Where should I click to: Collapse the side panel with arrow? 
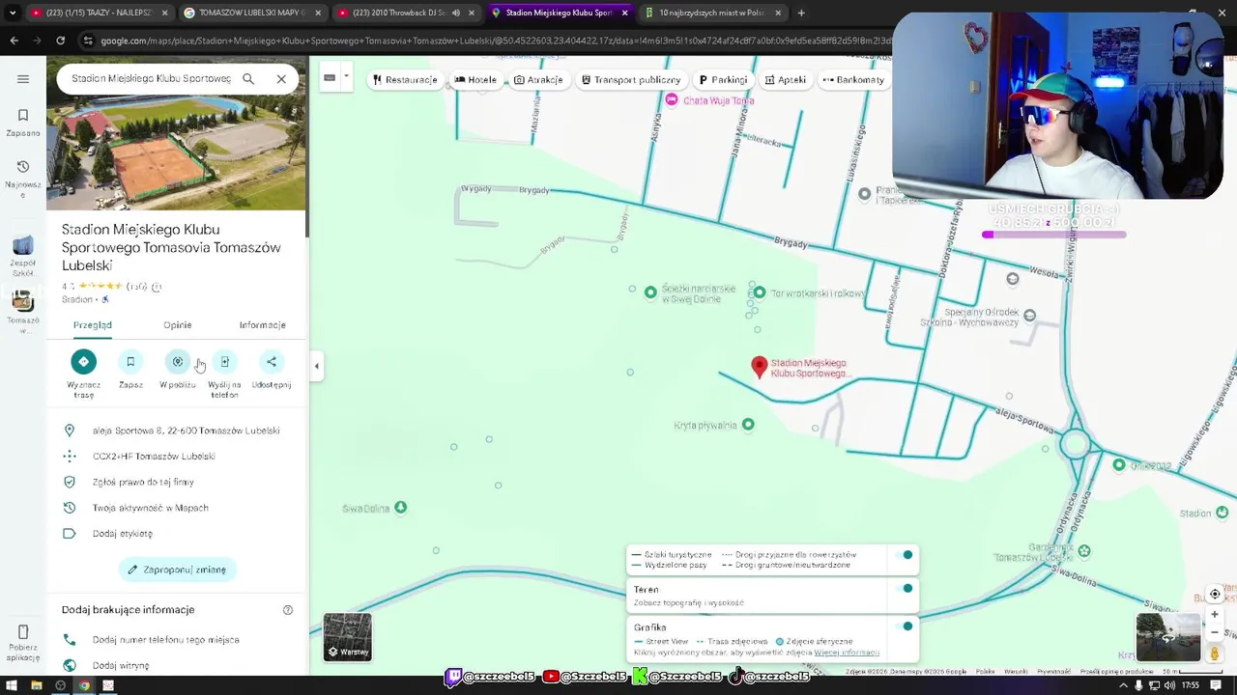click(316, 366)
